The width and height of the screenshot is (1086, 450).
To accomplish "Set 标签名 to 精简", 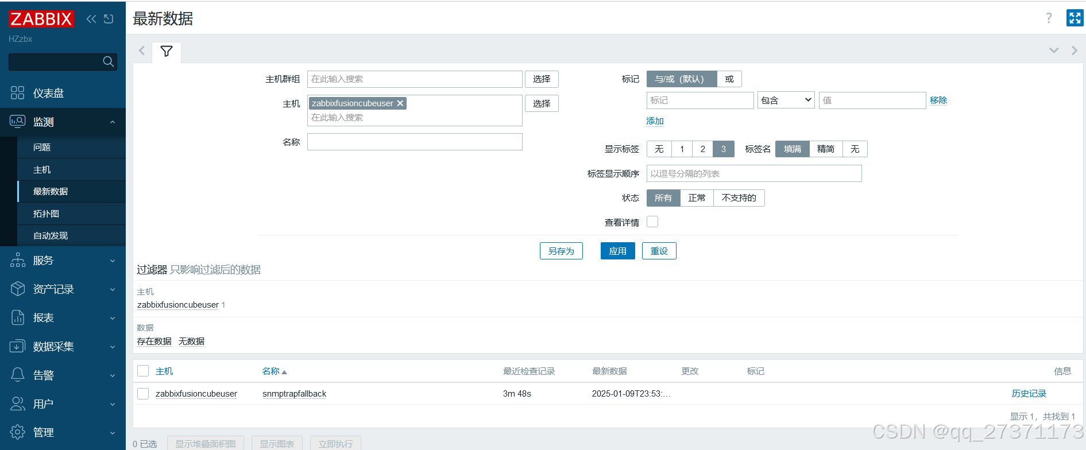I will (826, 149).
